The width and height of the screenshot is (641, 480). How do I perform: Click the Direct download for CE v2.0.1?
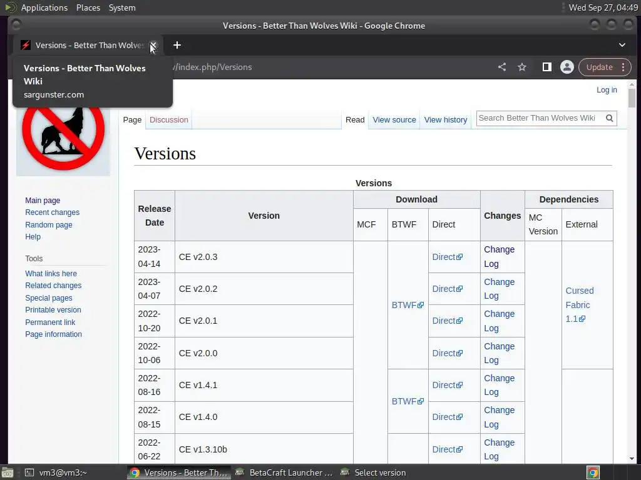(x=447, y=321)
